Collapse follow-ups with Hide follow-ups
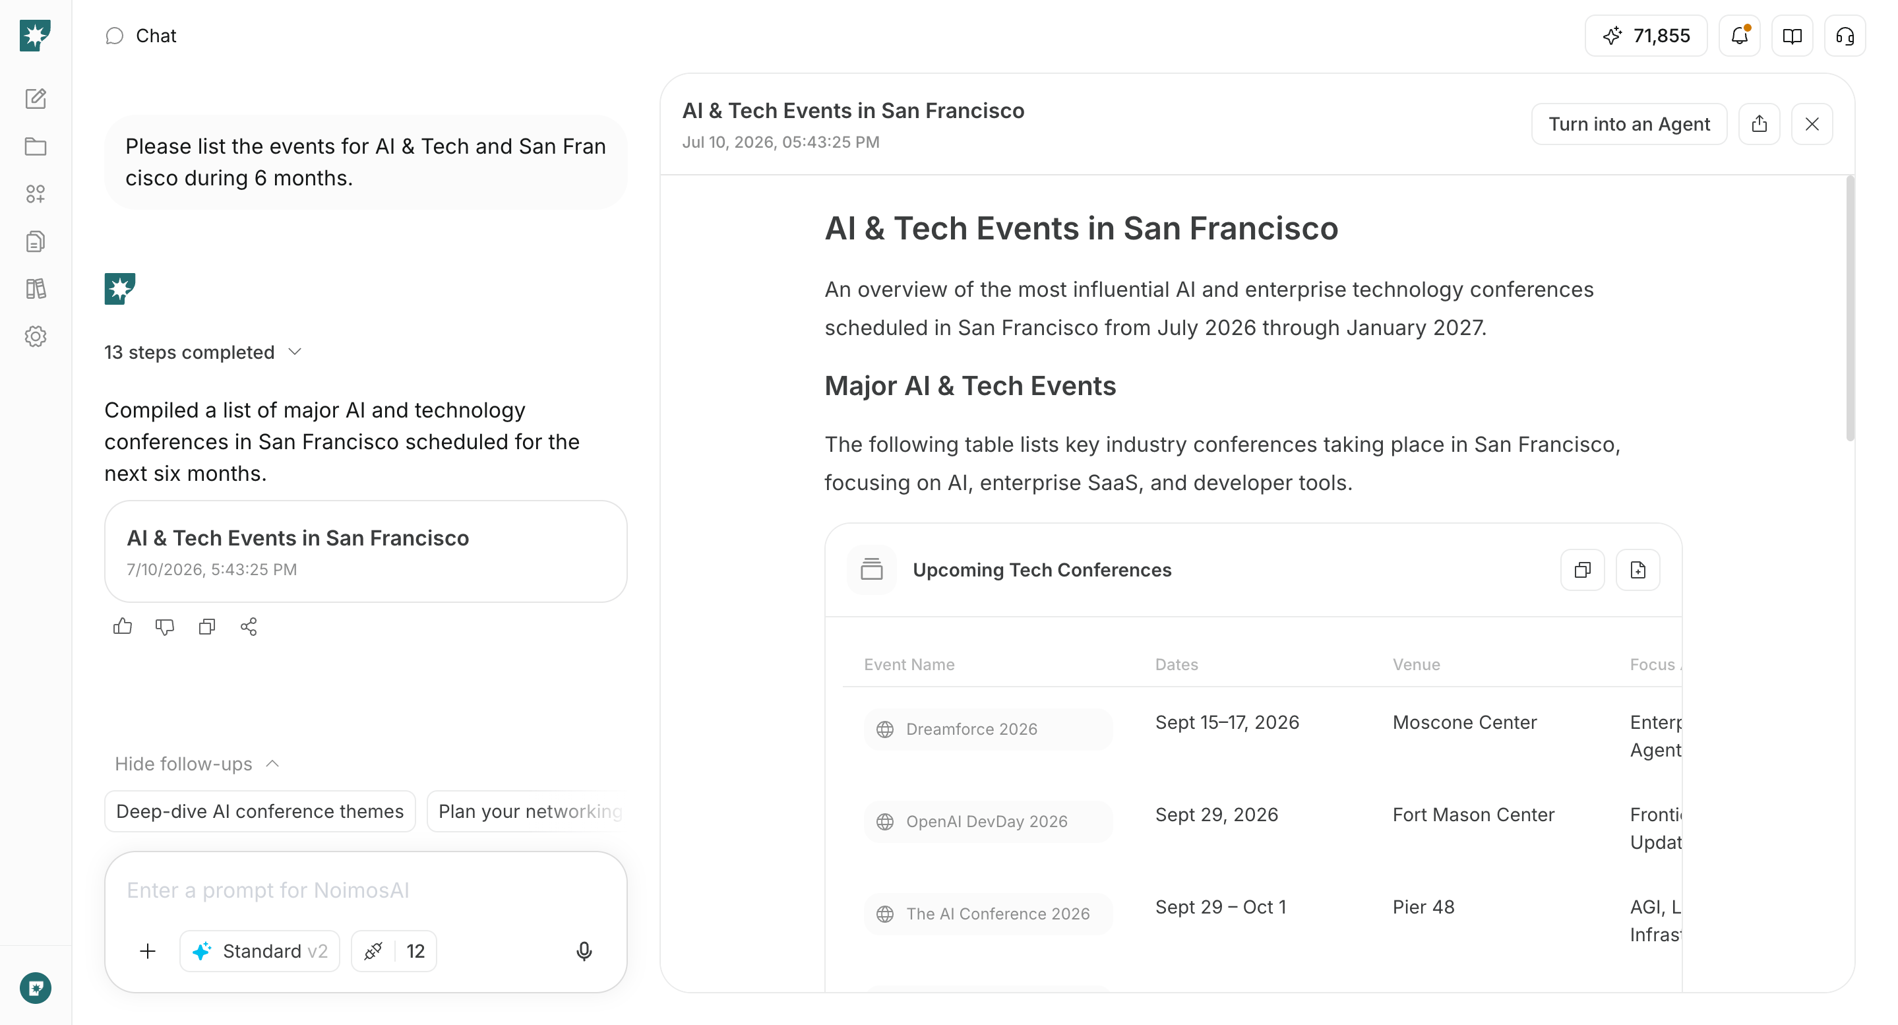1898x1025 pixels. click(197, 763)
